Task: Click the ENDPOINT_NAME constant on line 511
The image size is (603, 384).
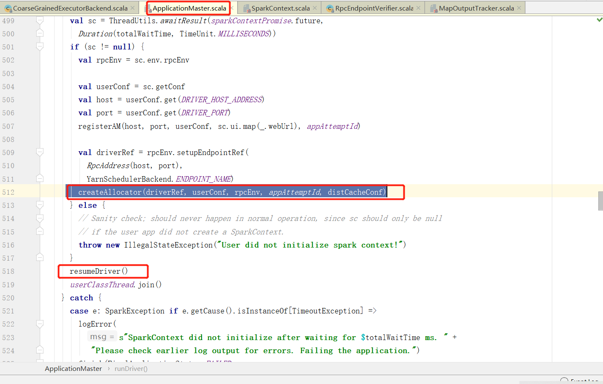Action: coord(203,179)
